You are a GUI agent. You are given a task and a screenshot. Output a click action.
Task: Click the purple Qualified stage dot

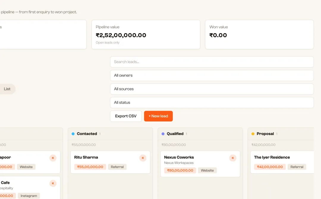click(163, 134)
